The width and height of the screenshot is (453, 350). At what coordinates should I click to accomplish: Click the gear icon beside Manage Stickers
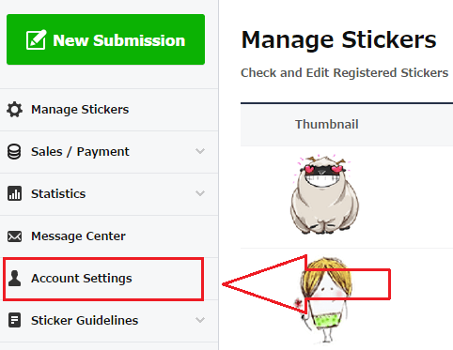14,110
